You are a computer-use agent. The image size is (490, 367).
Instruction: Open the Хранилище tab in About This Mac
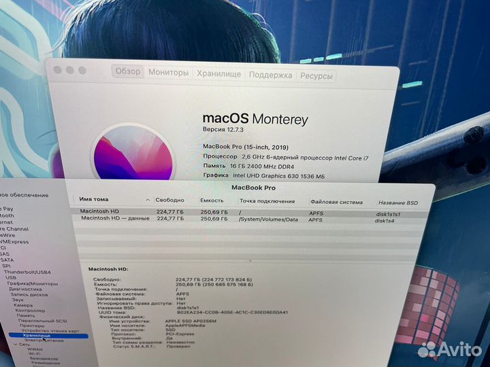[x=218, y=74]
